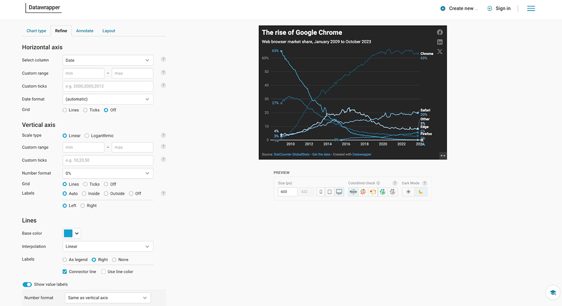Open the vertical axis Number format dropdown
Image resolution: width=562 pixels, height=306 pixels.
pos(108,173)
